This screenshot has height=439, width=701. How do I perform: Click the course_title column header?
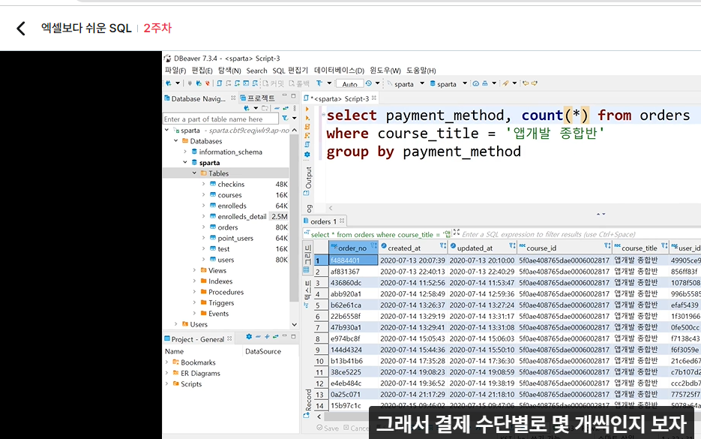click(x=640, y=248)
